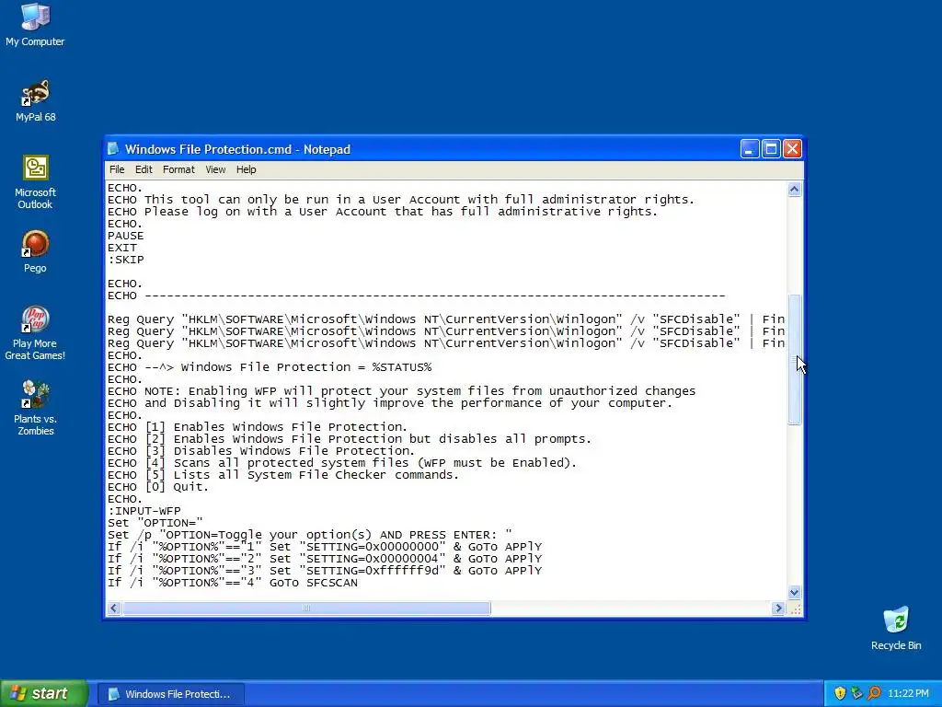This screenshot has height=707, width=942.
Task: Click the security shield tray icon
Action: [x=840, y=693]
